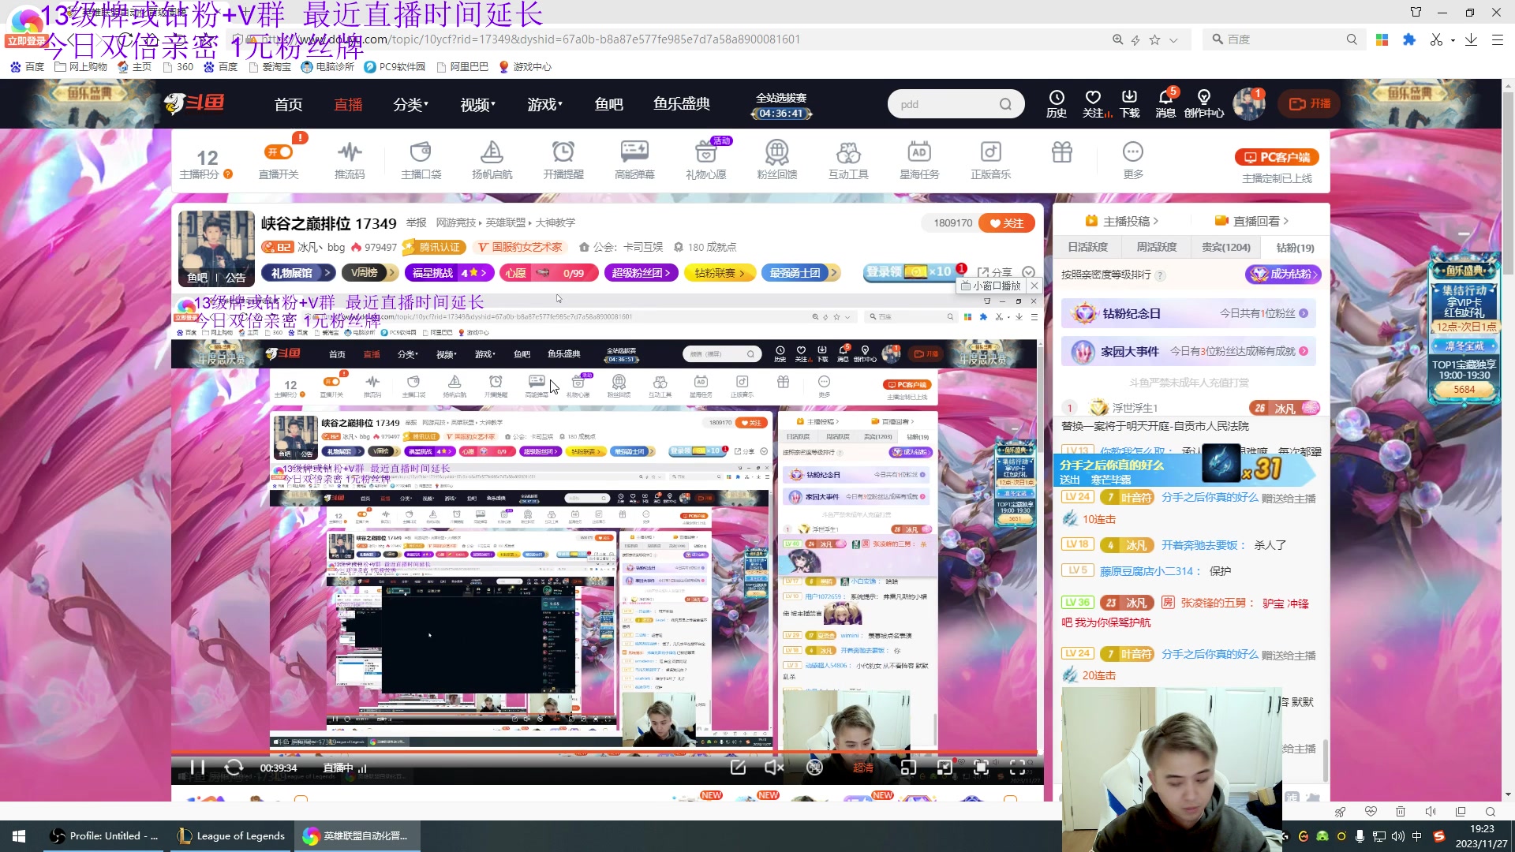
Task: Toggle the browser bookmark star
Action: point(1154,39)
